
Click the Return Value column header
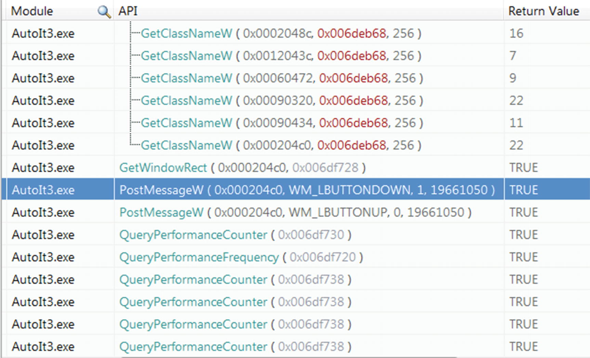coord(543,11)
